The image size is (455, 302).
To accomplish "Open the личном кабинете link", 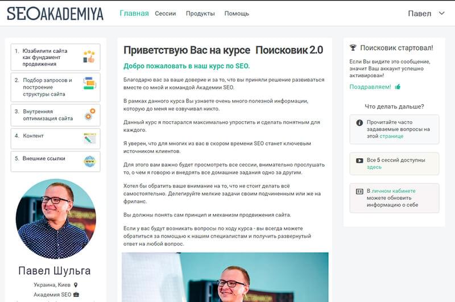I will pyautogui.click(x=394, y=191).
